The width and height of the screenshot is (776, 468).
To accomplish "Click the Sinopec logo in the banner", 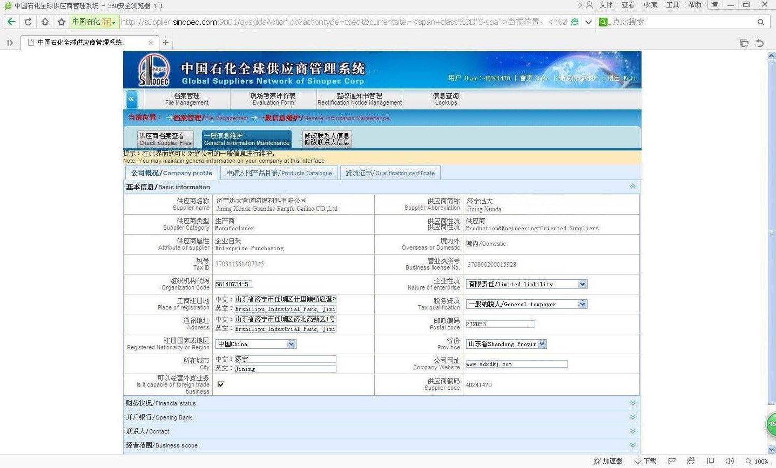I will pyautogui.click(x=153, y=70).
